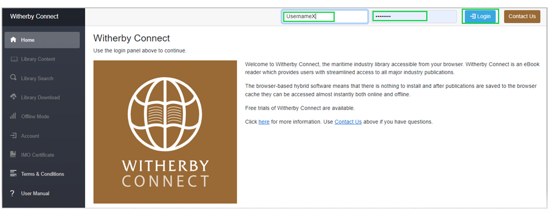Click the Library Content book icon
This screenshot has height=213, width=554.
[x=13, y=59]
